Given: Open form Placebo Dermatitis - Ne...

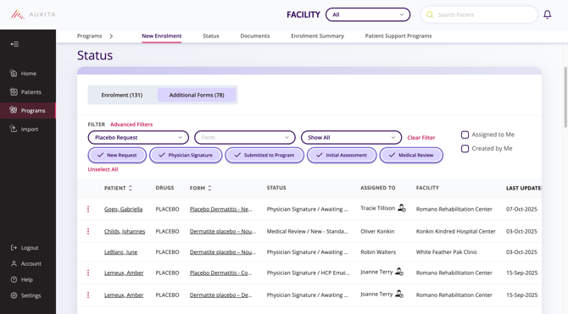Looking at the screenshot, I should pyautogui.click(x=221, y=209).
